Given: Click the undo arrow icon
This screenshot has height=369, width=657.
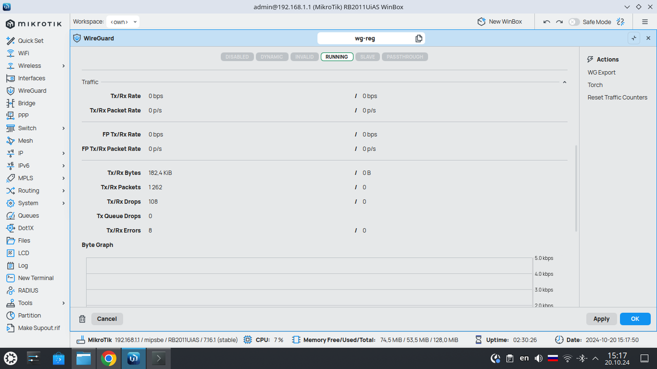Looking at the screenshot, I should (x=547, y=22).
